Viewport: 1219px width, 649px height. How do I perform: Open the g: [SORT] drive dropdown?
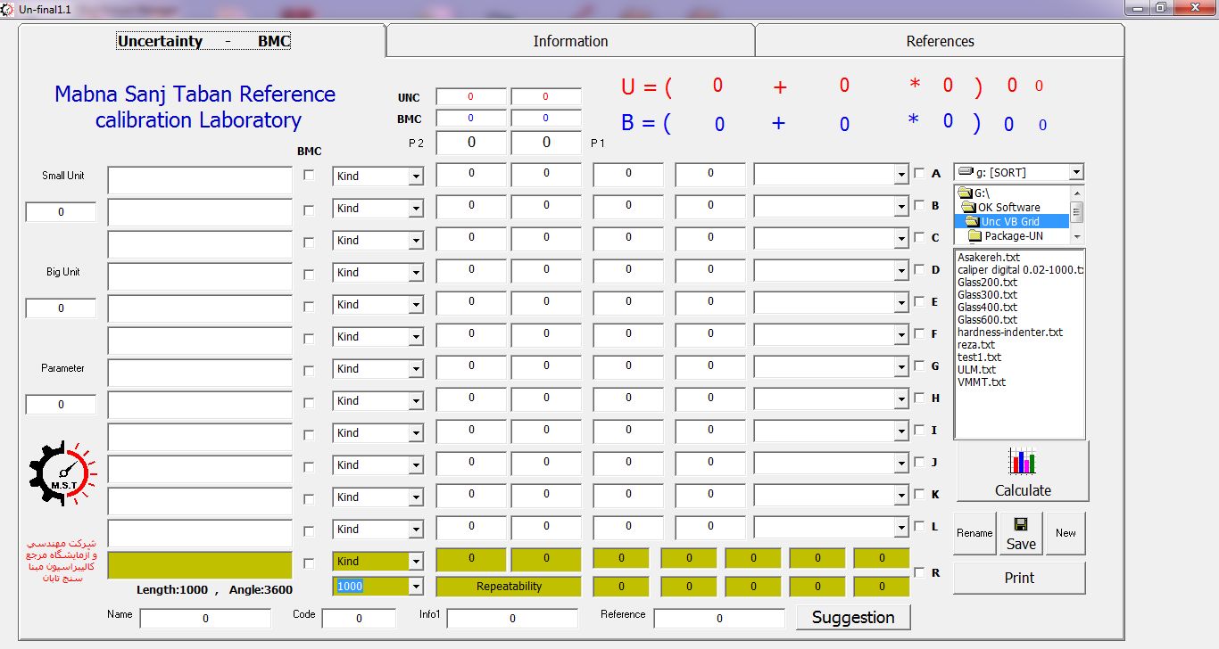point(1076,172)
